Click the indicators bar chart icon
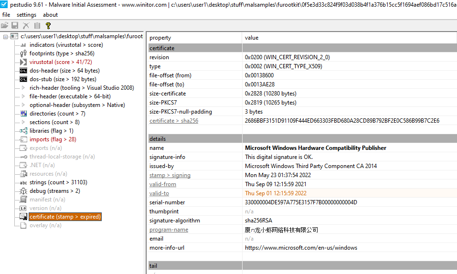Image resolution: width=457 pixels, height=274 pixels. click(23, 45)
